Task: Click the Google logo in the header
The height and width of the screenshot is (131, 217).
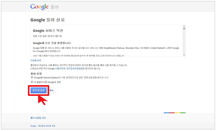Action: pos(39,7)
